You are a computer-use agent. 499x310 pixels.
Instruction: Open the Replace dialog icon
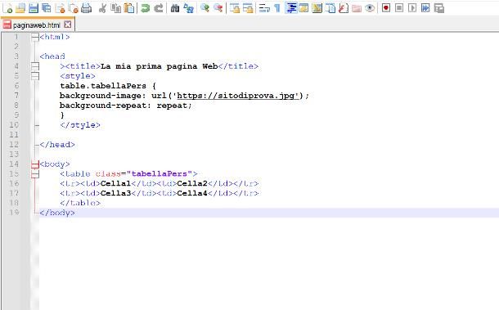click(x=188, y=8)
